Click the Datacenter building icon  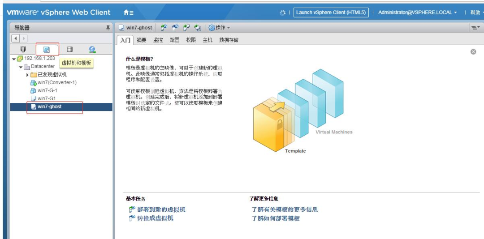(x=27, y=67)
